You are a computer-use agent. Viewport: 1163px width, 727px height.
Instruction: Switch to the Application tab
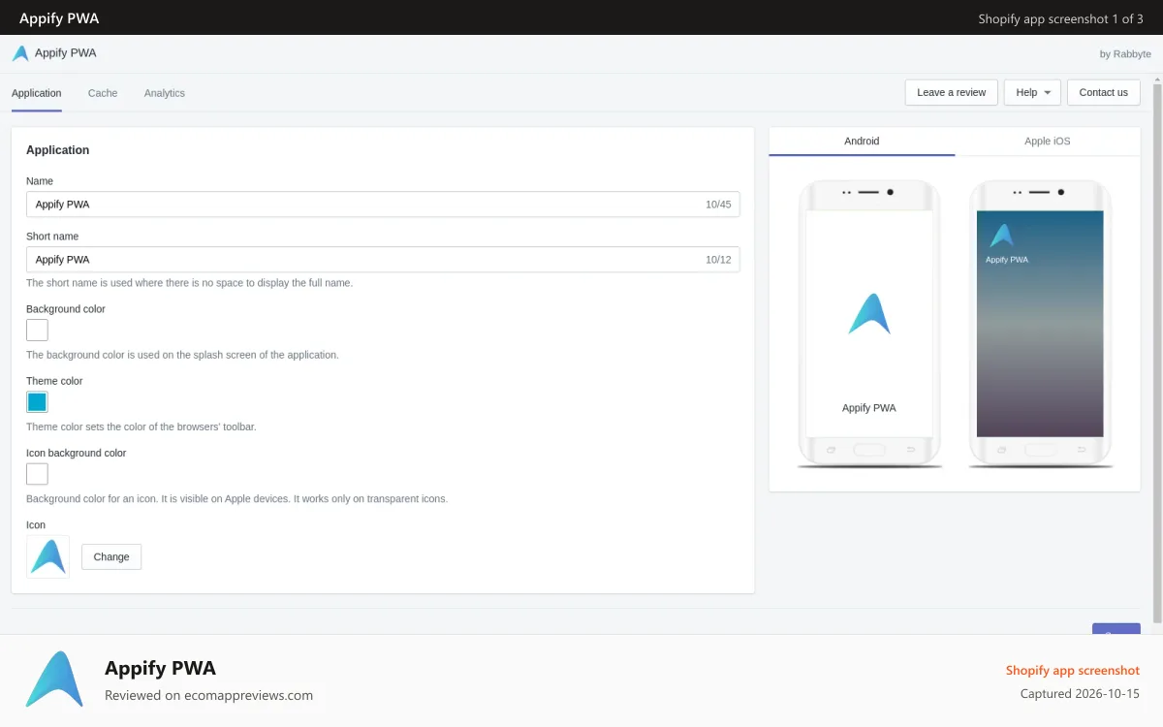coord(37,93)
